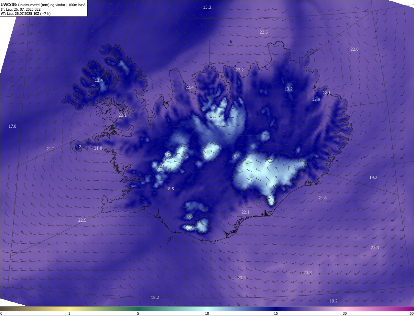The width and height of the screenshot is (414, 316).
Task: Click the 10 label on the color scale
Action: (x=207, y=313)
